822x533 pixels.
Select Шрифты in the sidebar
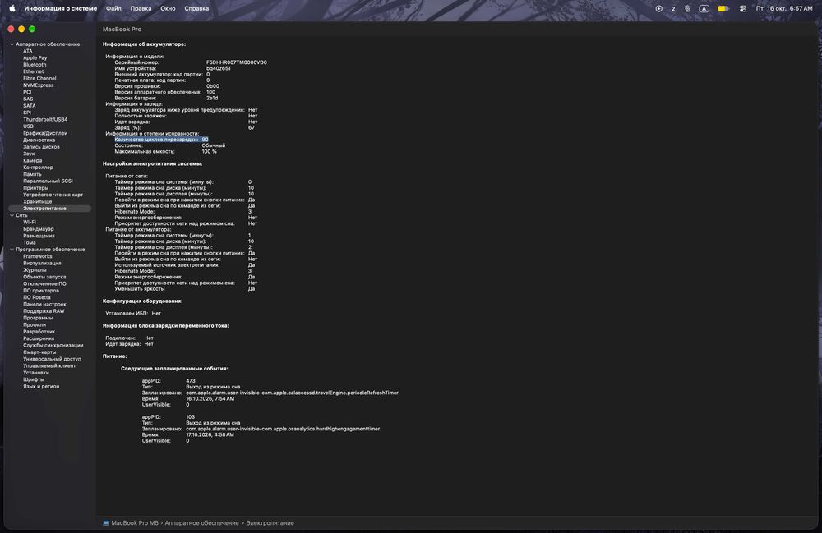click(34, 379)
